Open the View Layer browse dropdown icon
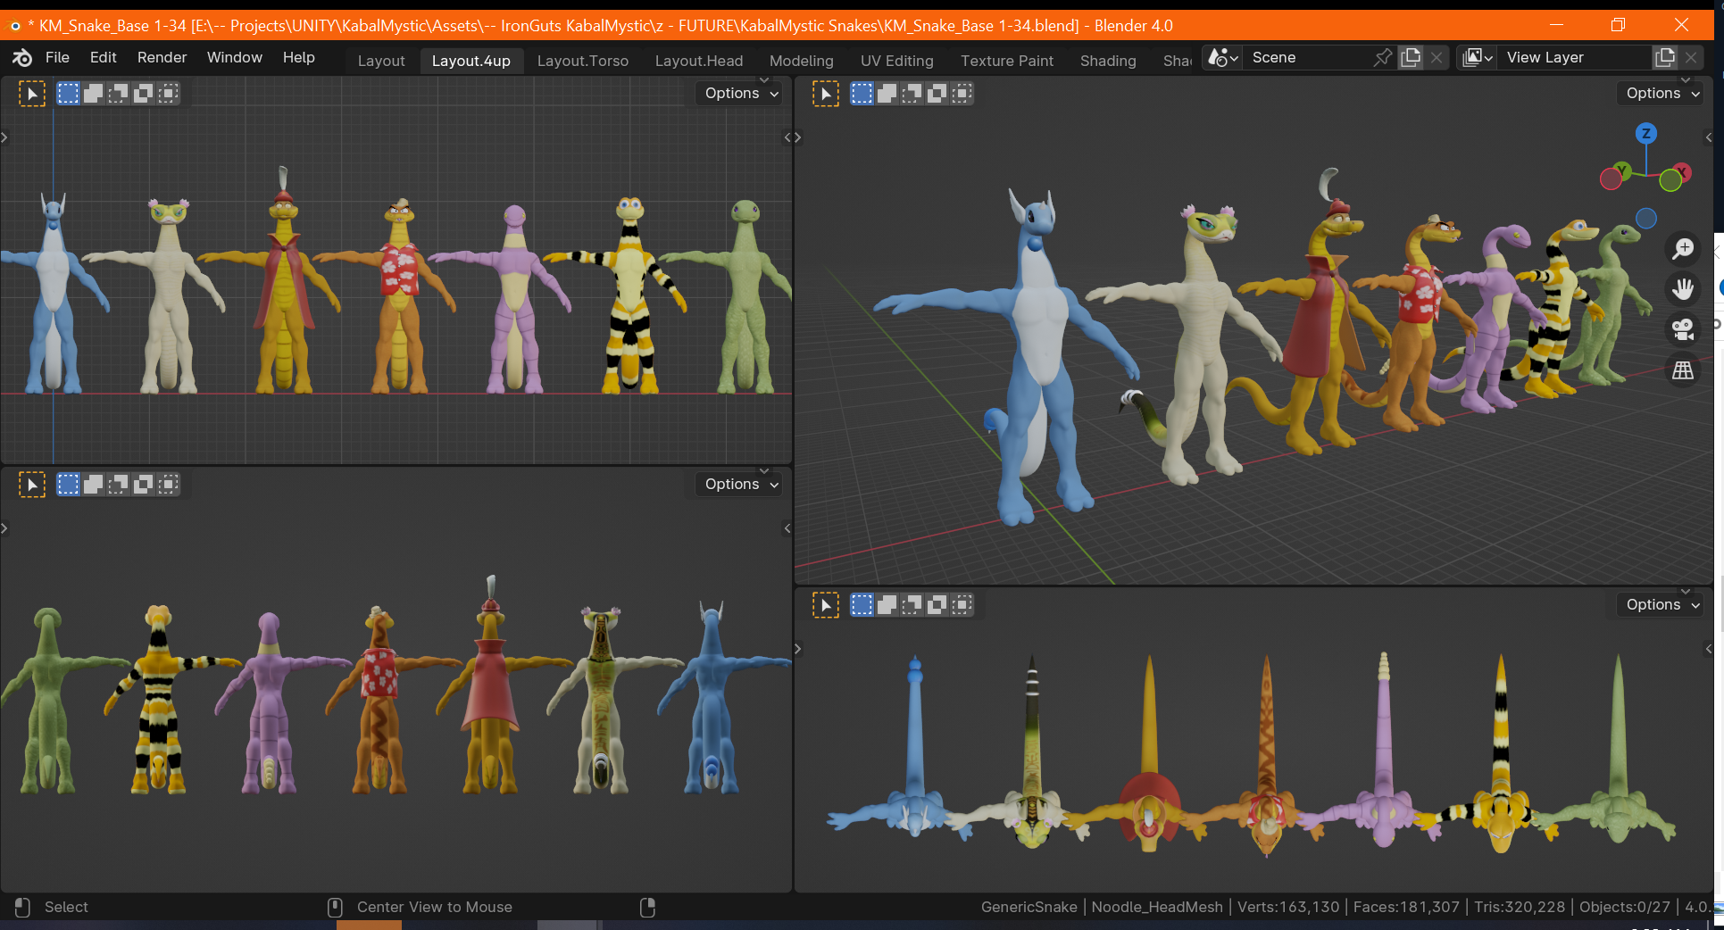 (1478, 58)
